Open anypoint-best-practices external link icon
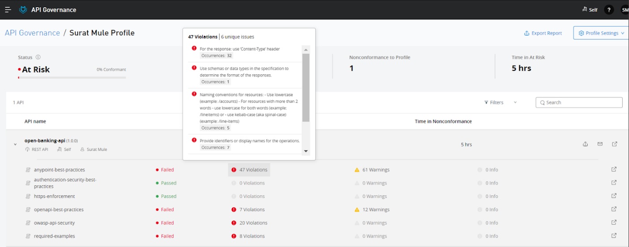Screen dimensions: 629x247 point(614,169)
